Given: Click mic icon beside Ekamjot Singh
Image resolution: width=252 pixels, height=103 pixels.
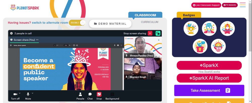Looking at the screenshot, I should tap(127, 77).
